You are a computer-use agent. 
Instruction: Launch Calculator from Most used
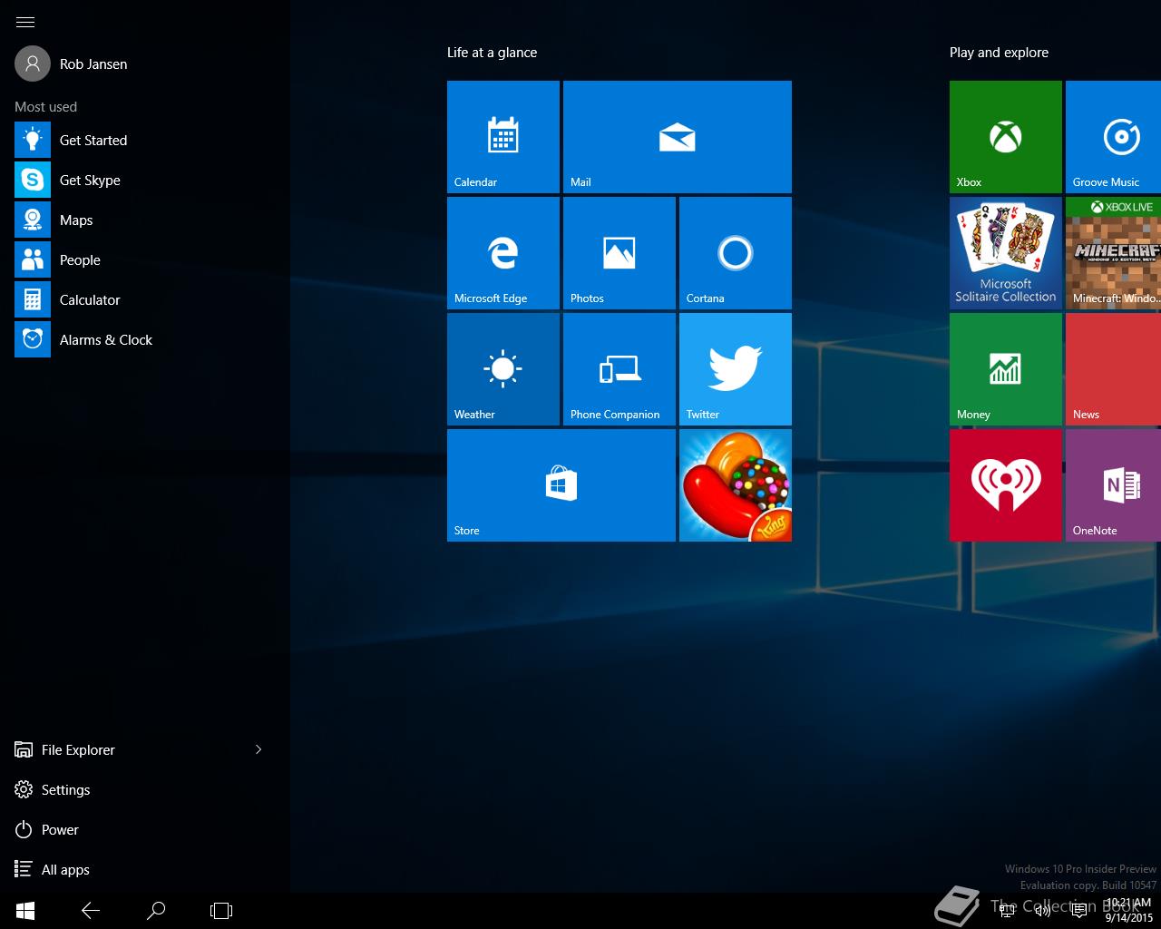(x=145, y=299)
